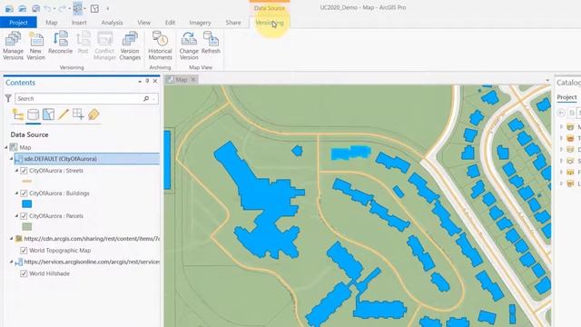Toggle CityOfAurora : Parcels layer visibility

(x=24, y=216)
